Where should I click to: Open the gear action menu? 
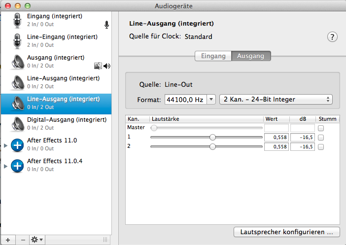[37, 240]
